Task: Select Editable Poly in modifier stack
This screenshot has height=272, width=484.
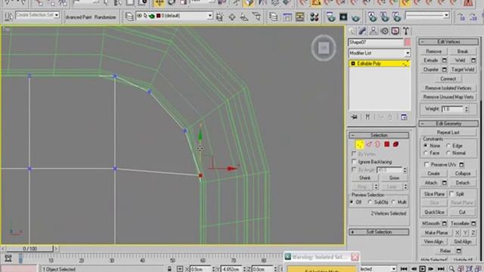Action: click(380, 63)
